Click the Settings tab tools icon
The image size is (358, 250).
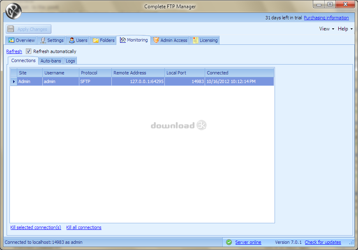click(43, 40)
